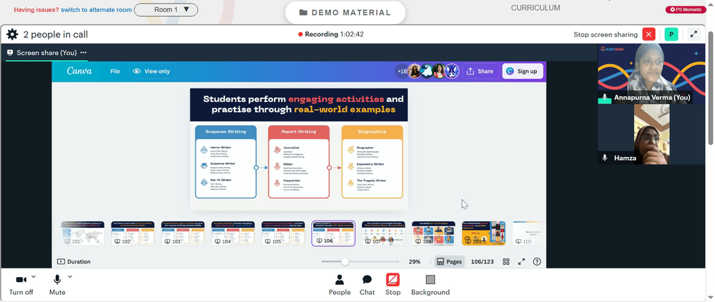The image size is (715, 302).
Task: Turn off the camera
Action: (21, 285)
